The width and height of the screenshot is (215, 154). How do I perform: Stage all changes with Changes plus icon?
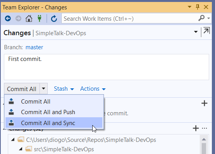(x=196, y=128)
